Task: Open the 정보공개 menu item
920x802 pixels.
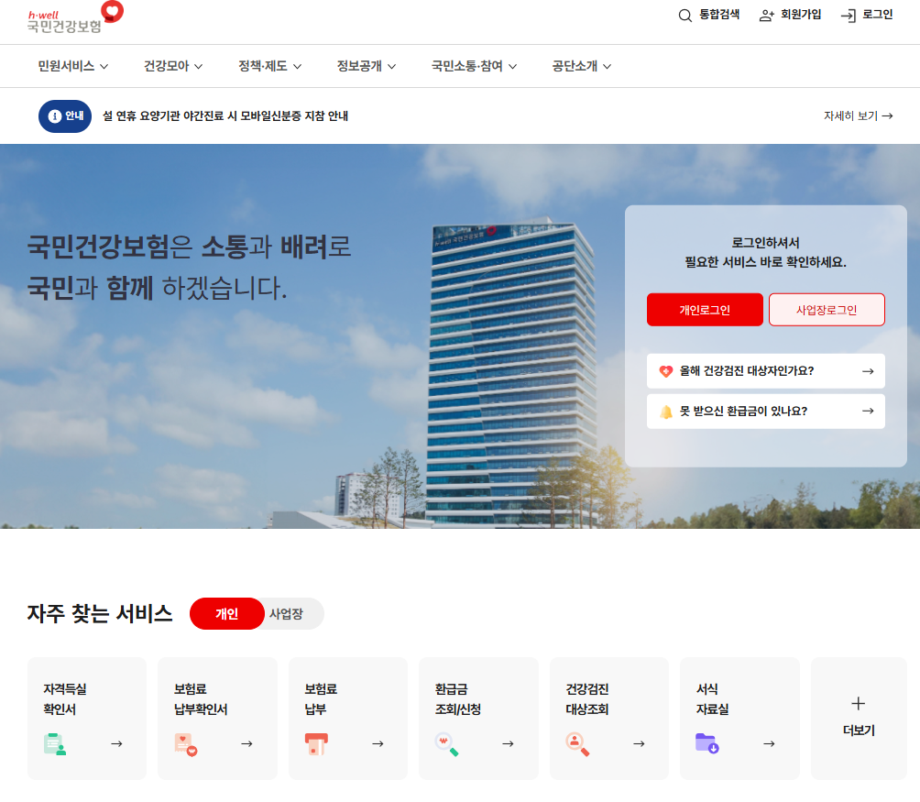Action: coord(366,66)
